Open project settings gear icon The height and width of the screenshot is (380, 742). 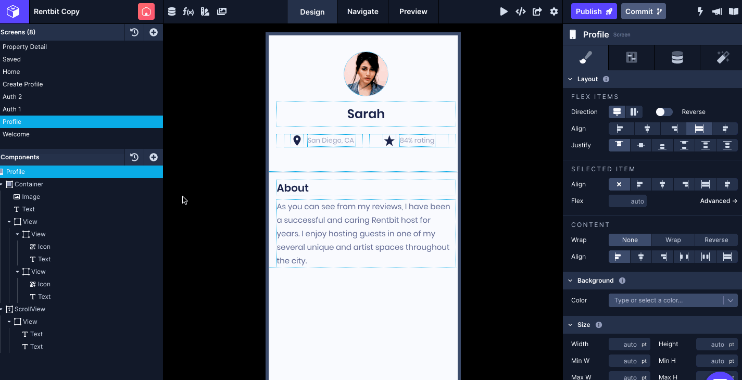coord(554,11)
